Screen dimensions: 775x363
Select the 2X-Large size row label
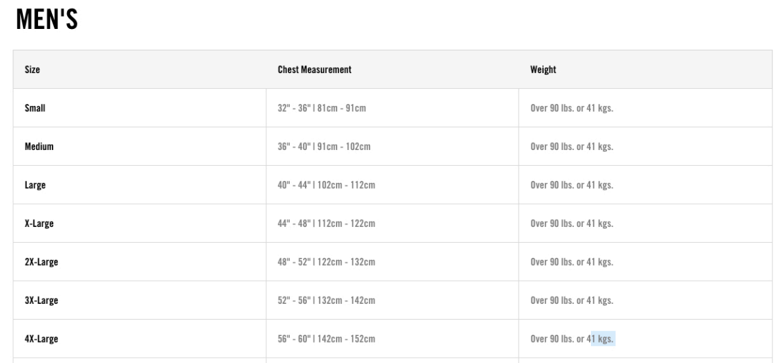pos(41,262)
